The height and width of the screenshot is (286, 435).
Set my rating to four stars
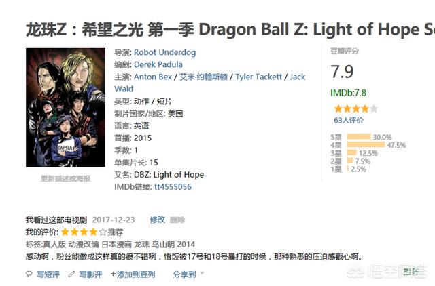click(94, 232)
